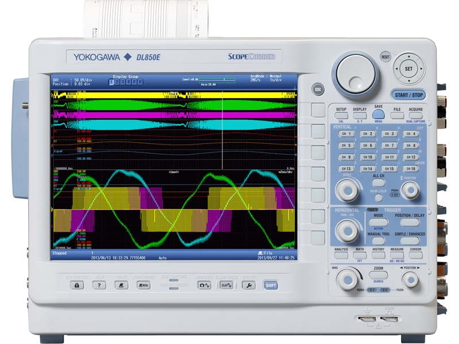This screenshot has height=344, width=459.
Task: Open the FILE menu key
Action: (397, 116)
